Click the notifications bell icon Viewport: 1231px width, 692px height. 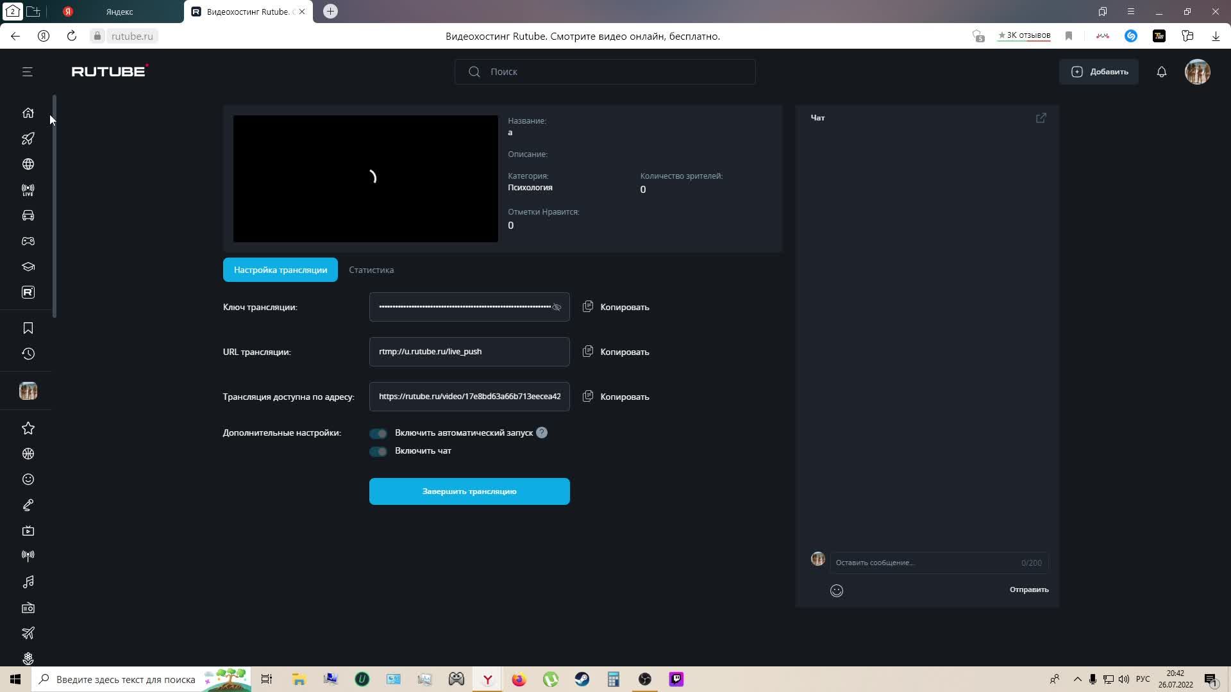pyautogui.click(x=1161, y=72)
